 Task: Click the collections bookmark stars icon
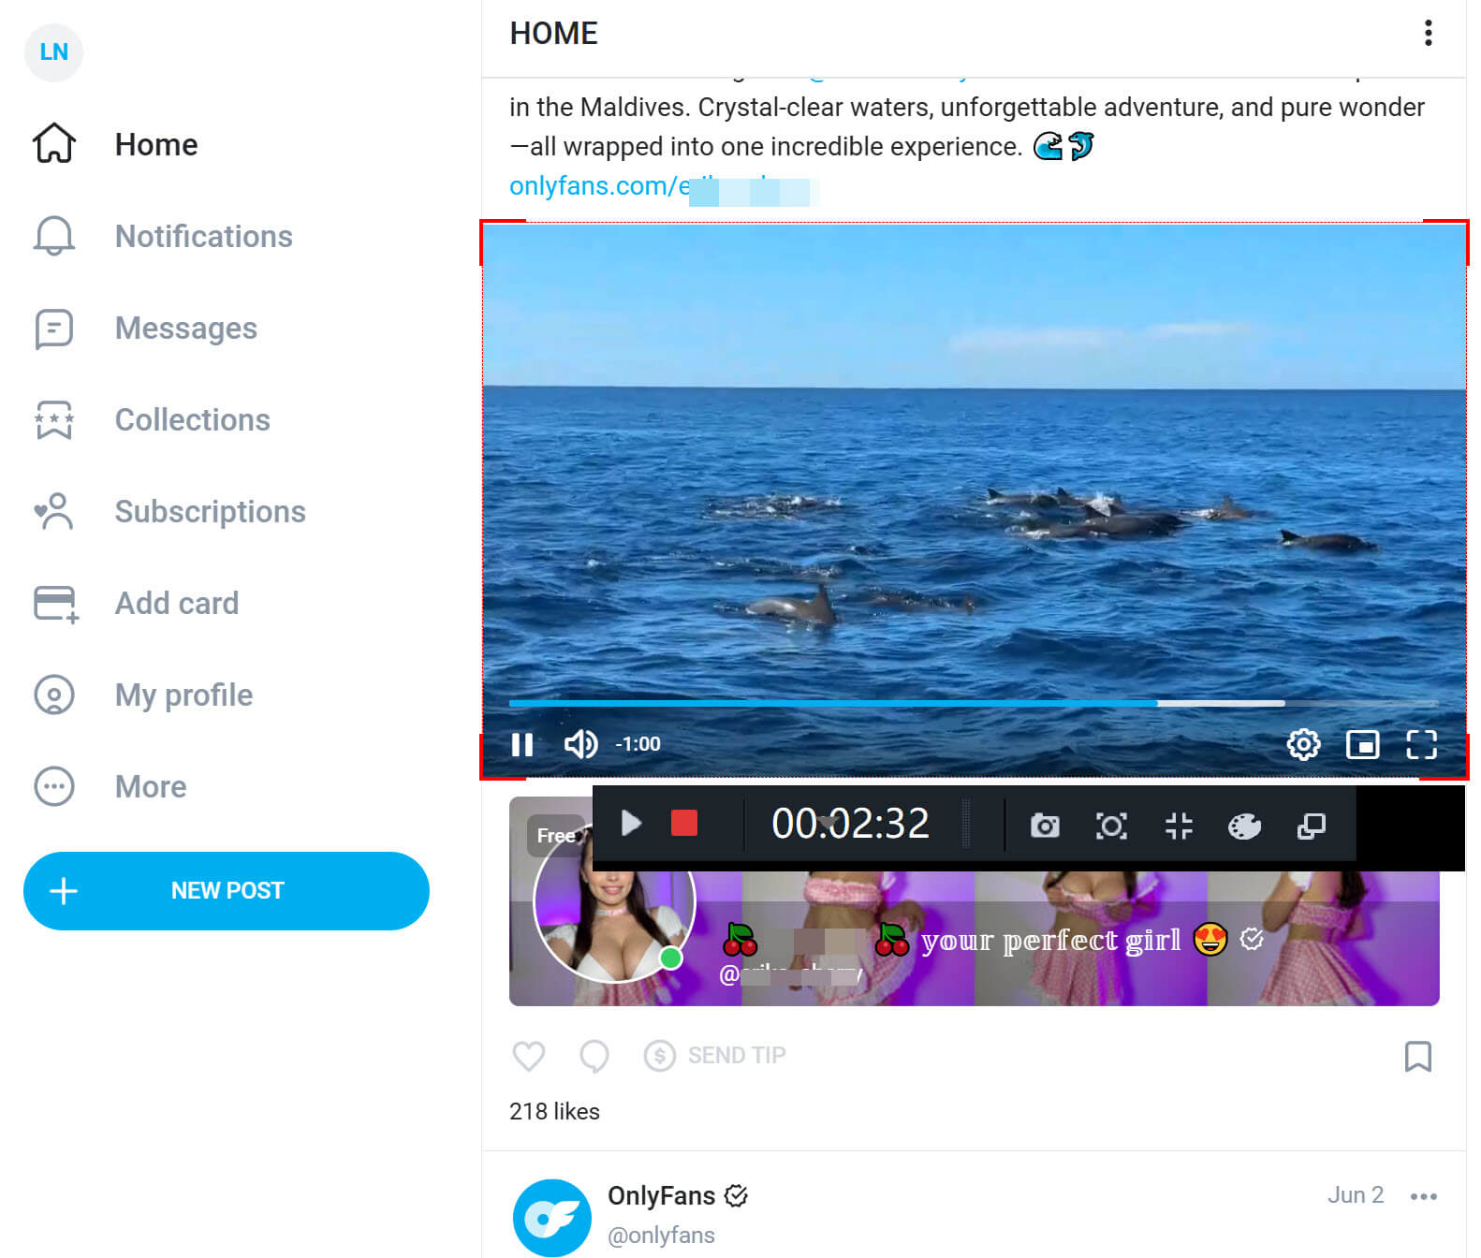tap(54, 420)
